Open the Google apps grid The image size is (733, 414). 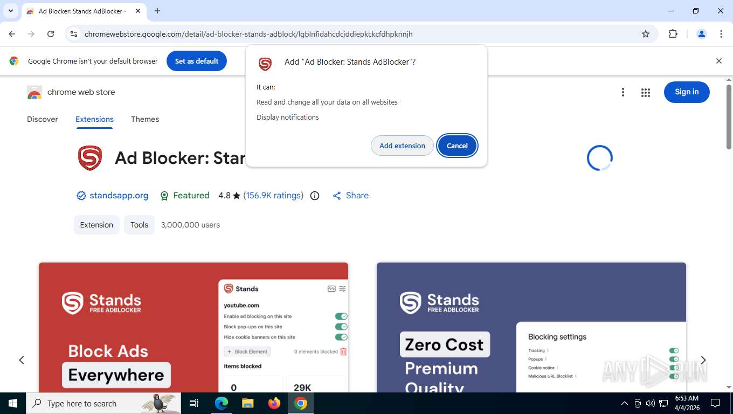[646, 93]
